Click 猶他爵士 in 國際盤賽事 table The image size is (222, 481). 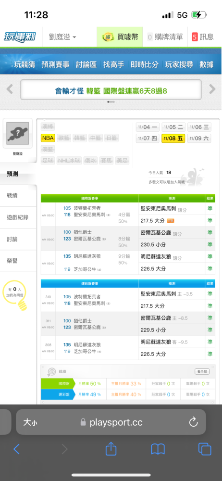tap(83, 232)
